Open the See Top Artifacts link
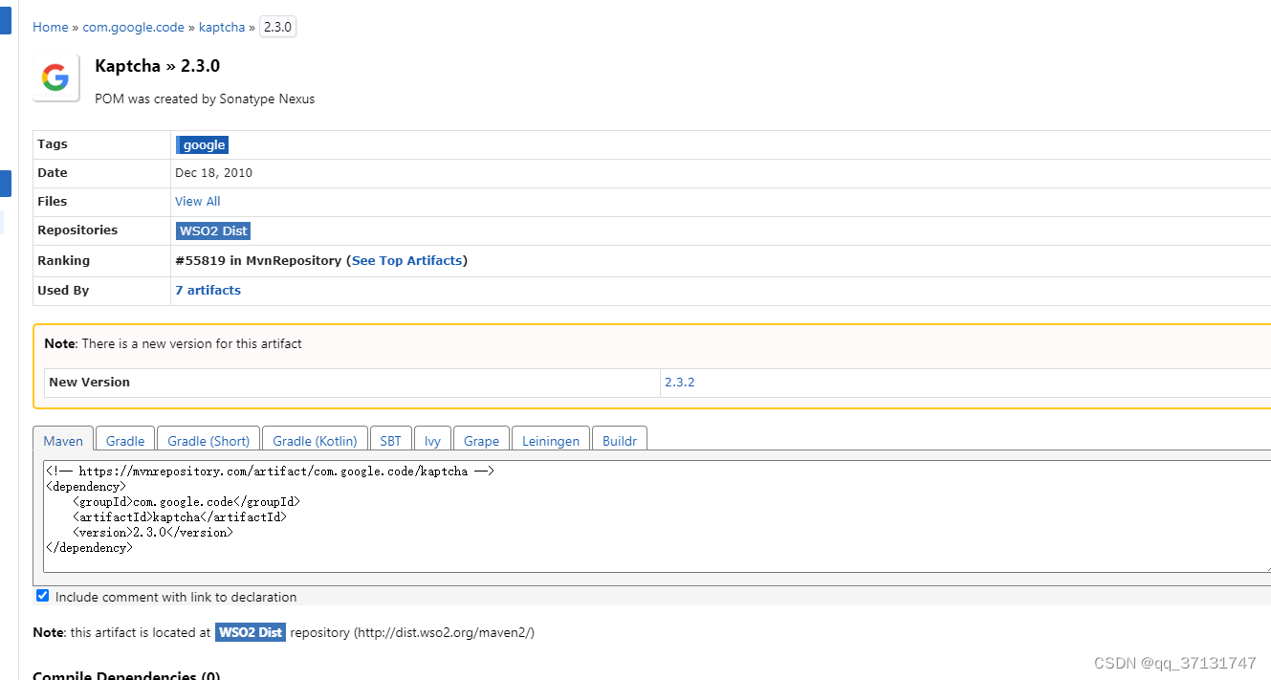 point(407,260)
